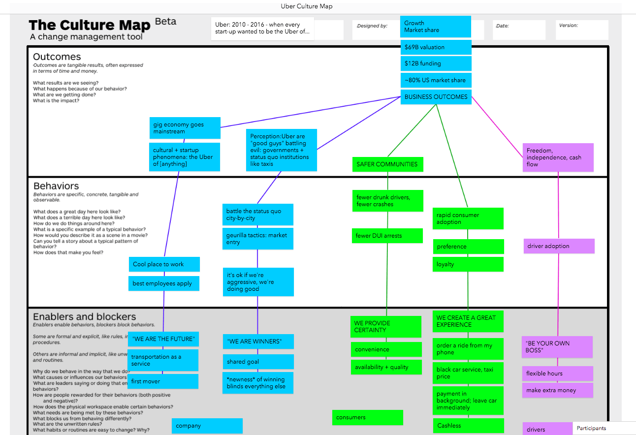Open the Participants panel
This screenshot has height=435, width=636.
(604, 428)
